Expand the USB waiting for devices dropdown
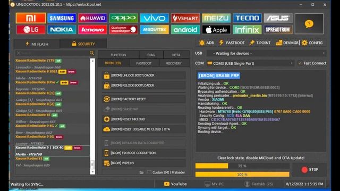Viewport: 340px width, 191px height. (x=267, y=53)
